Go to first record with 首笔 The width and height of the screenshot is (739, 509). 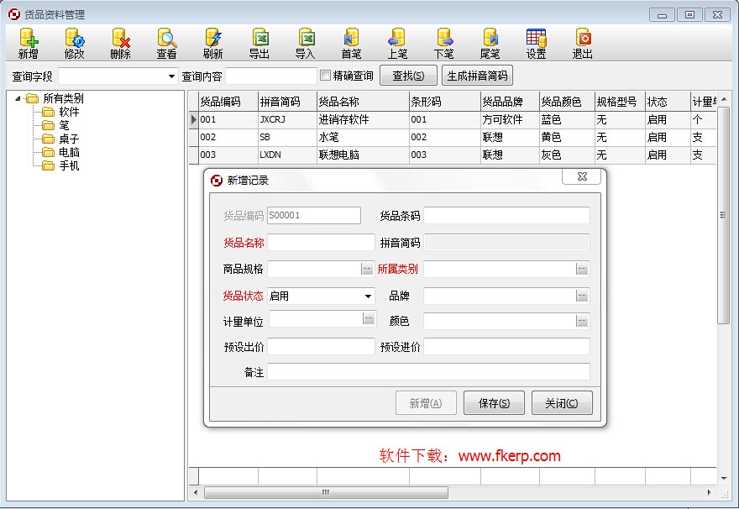352,44
